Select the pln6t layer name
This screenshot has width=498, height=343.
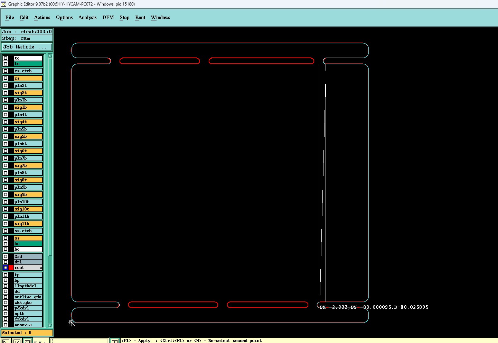pyautogui.click(x=28, y=144)
